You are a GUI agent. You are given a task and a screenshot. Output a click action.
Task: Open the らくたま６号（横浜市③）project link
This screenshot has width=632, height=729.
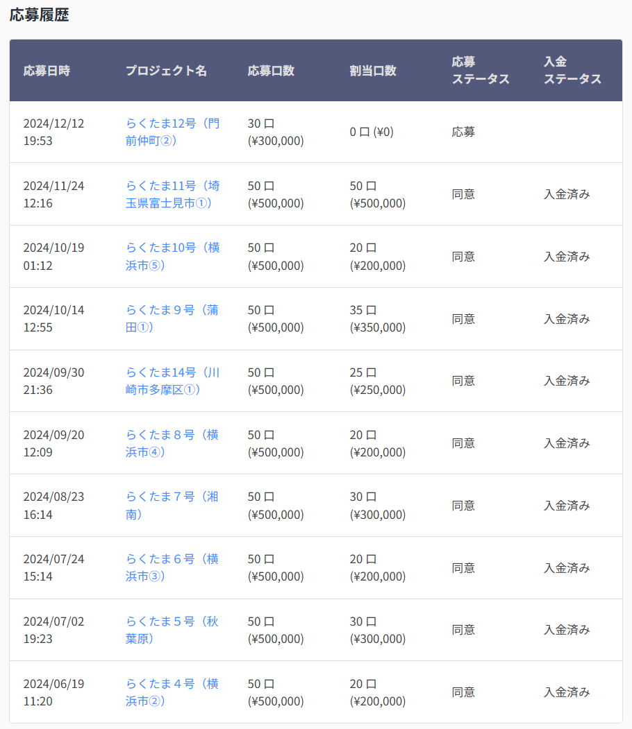coord(172,567)
